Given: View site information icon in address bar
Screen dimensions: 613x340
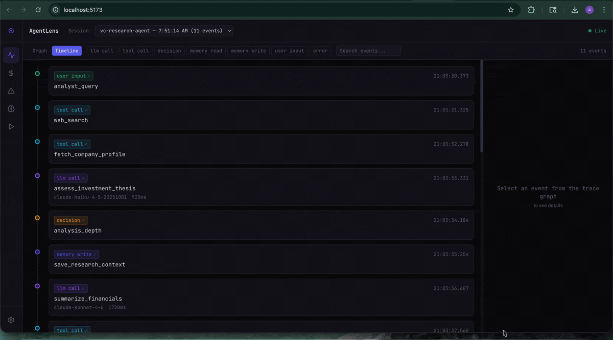Looking at the screenshot, I should tap(56, 10).
